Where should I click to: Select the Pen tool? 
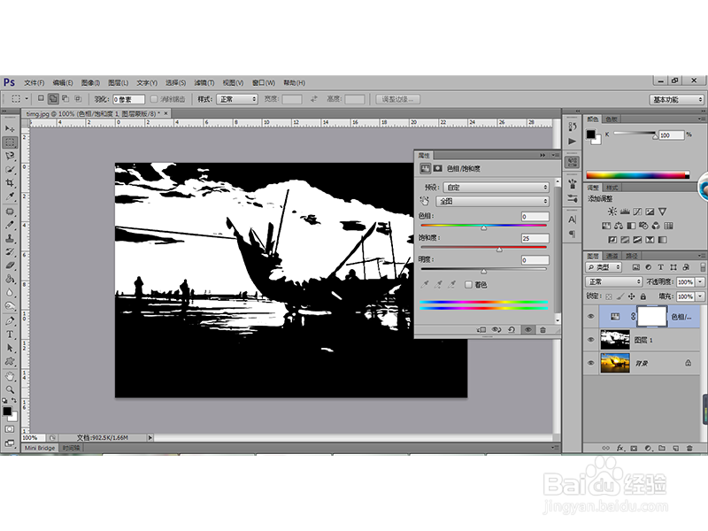[10, 320]
